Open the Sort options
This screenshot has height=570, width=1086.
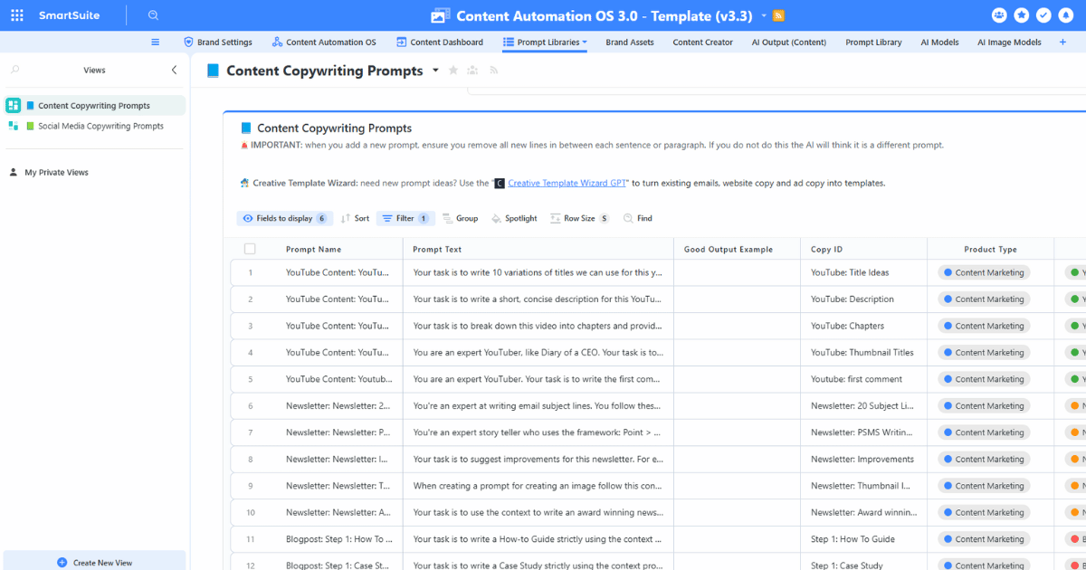click(x=355, y=218)
